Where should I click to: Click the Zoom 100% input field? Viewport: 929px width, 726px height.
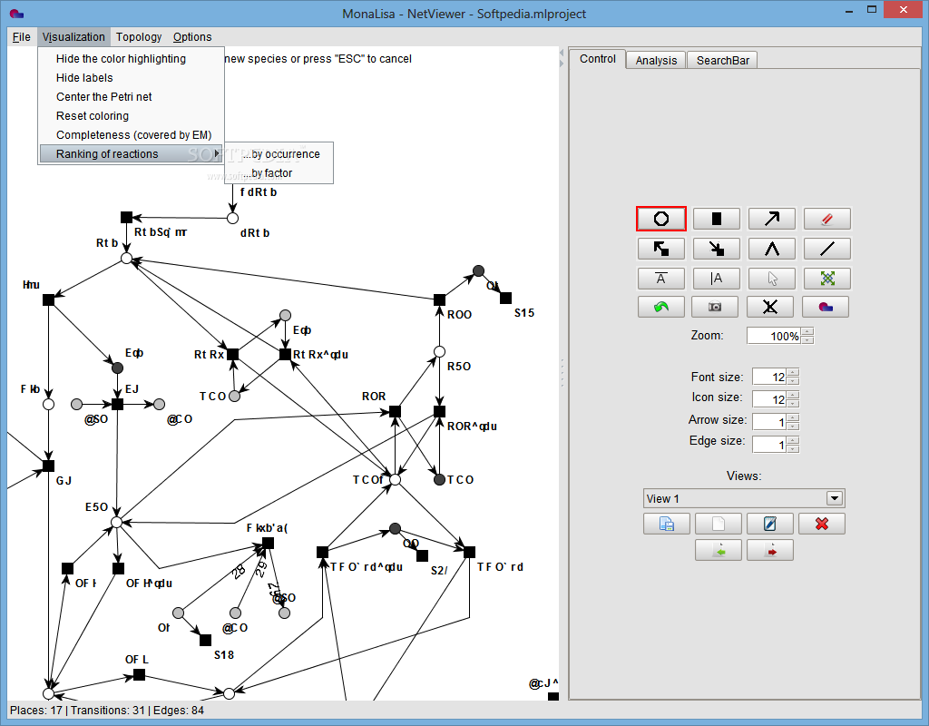point(775,336)
